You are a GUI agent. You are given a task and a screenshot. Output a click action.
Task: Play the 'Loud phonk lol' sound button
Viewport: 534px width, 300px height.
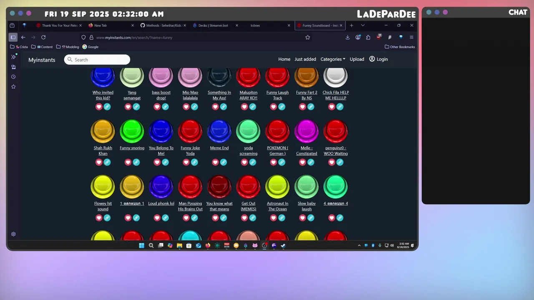161,186
